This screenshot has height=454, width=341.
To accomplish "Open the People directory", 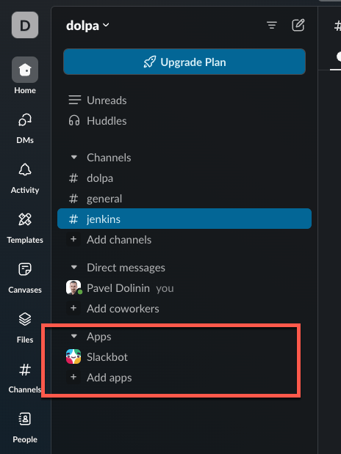I will click(x=25, y=428).
